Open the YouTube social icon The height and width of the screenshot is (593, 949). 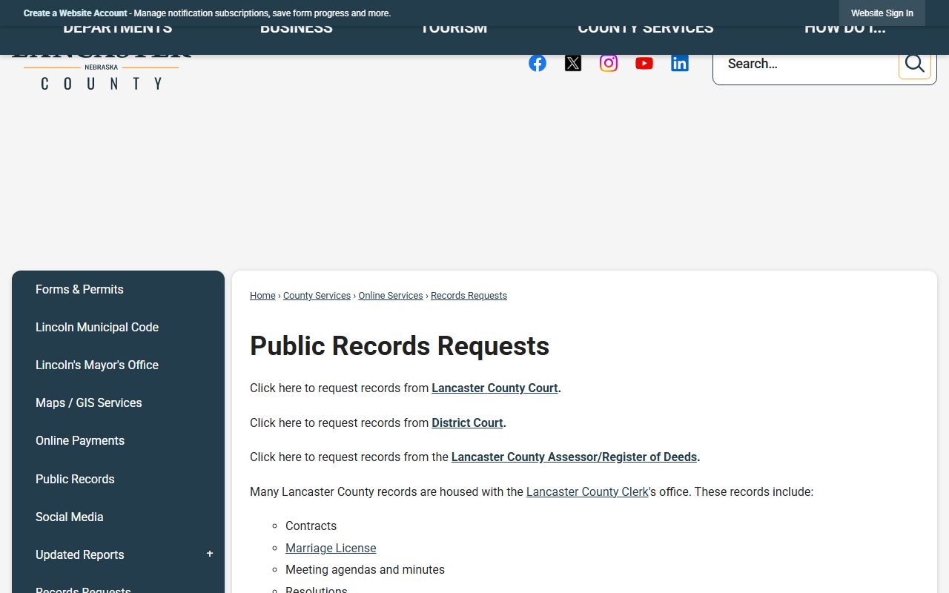click(x=644, y=63)
